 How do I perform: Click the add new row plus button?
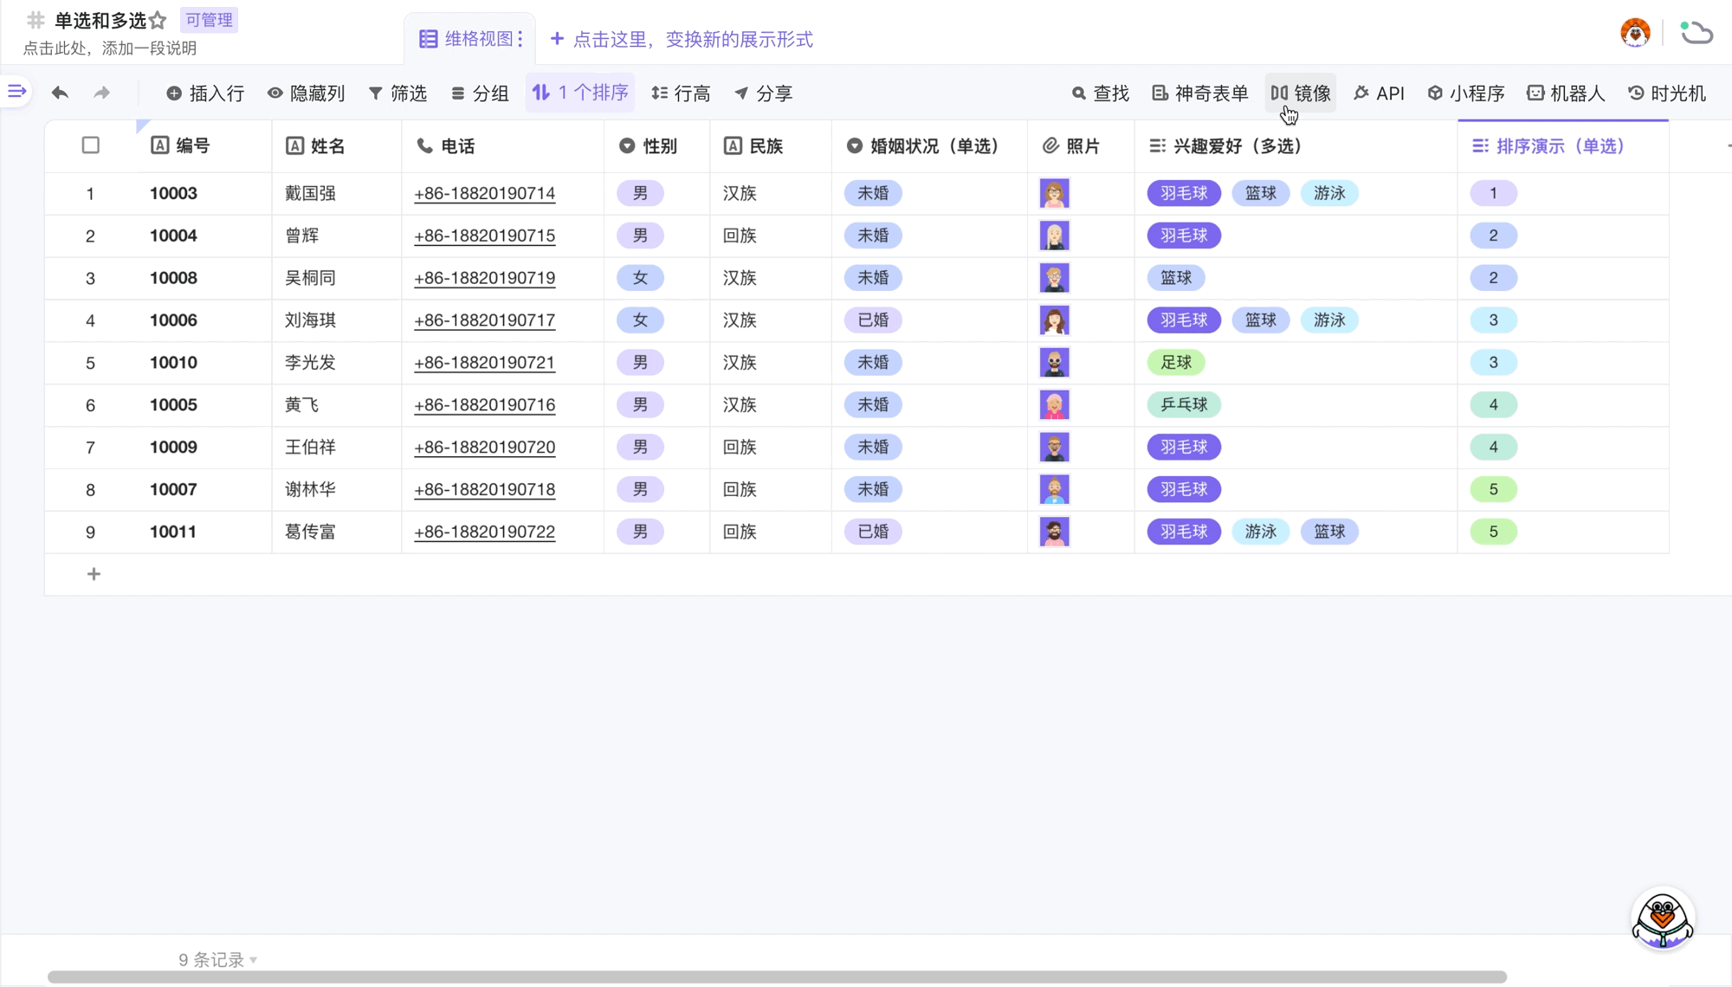[x=94, y=574]
